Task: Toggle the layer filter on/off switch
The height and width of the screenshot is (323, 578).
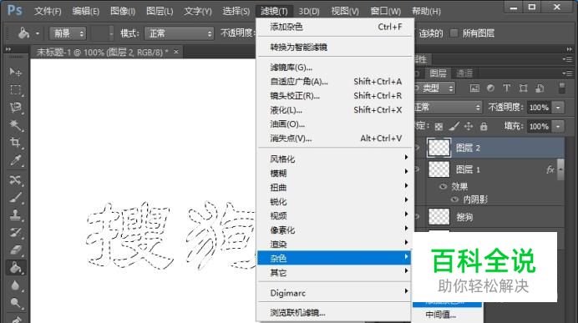Action: (x=561, y=88)
